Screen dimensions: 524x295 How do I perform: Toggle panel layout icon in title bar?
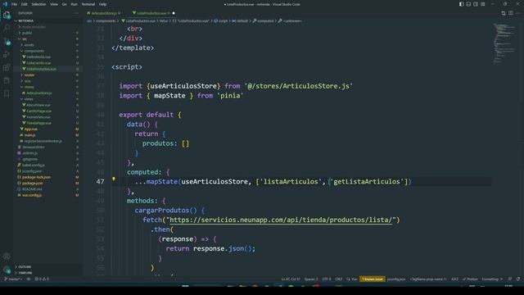(x=468, y=4)
